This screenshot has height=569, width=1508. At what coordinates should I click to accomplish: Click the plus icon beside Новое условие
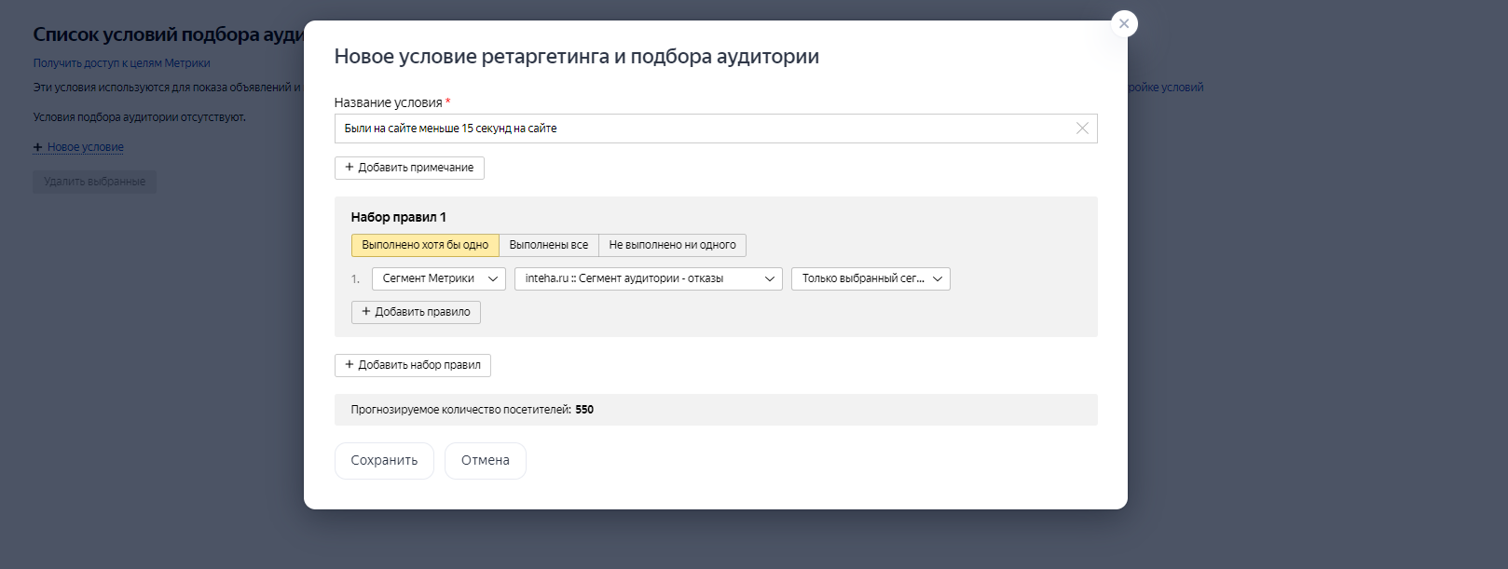[x=38, y=147]
